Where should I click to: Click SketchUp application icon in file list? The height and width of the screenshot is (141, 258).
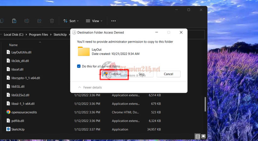[8, 129]
